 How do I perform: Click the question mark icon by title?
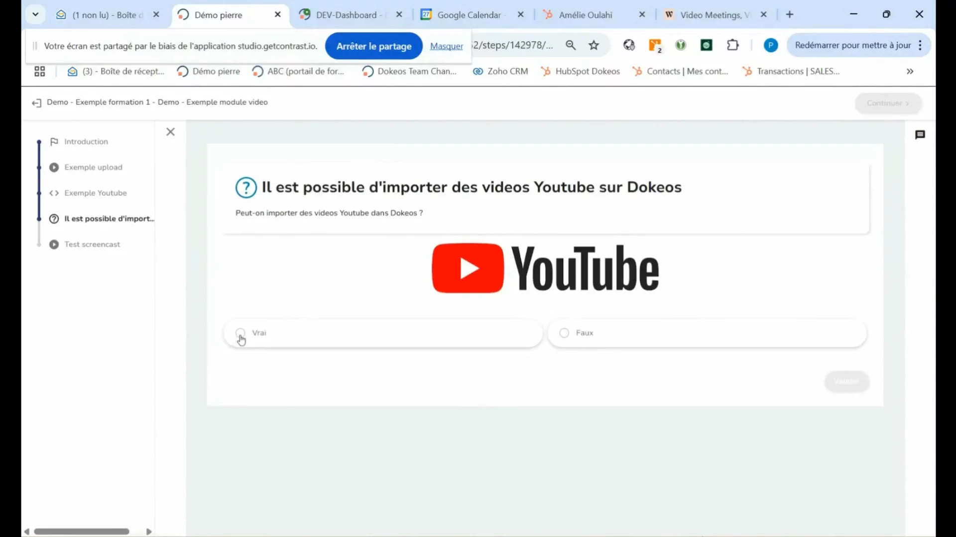246,188
